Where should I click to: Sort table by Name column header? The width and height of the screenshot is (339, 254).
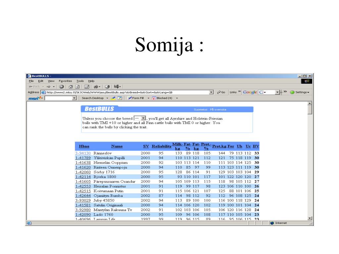click(x=117, y=146)
